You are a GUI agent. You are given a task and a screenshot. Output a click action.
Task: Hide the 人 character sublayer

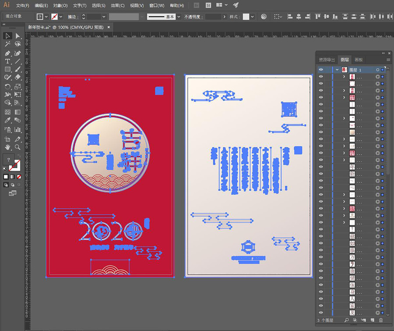(x=321, y=299)
